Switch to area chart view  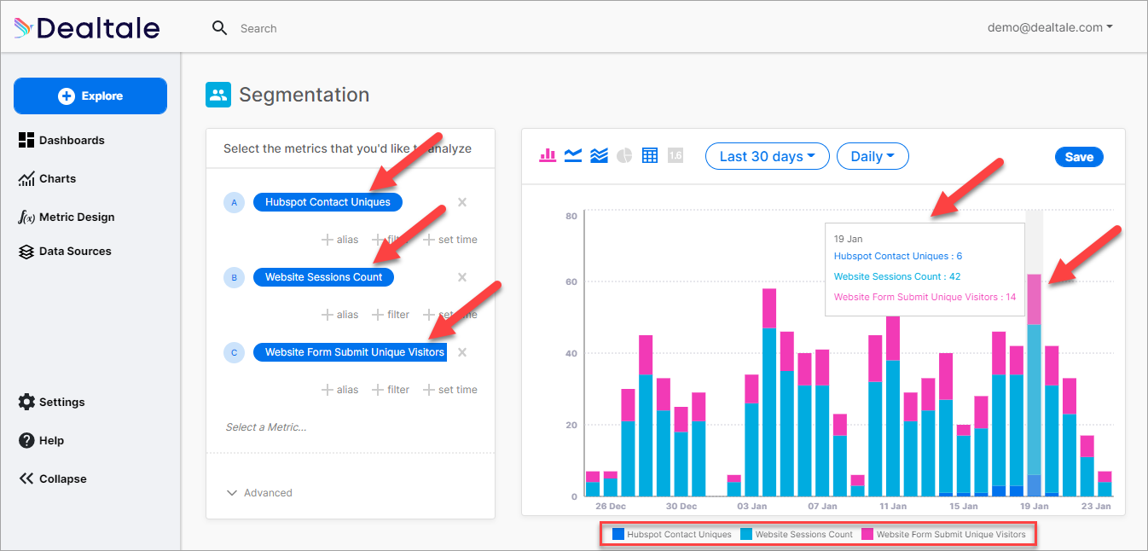tap(599, 155)
